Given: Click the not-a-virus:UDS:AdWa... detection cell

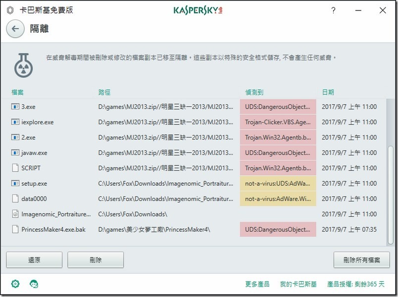Looking at the screenshot, I should tap(278, 183).
